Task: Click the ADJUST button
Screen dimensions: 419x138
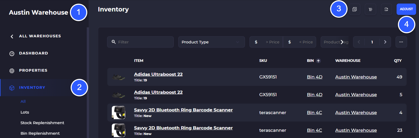Action: [406, 9]
